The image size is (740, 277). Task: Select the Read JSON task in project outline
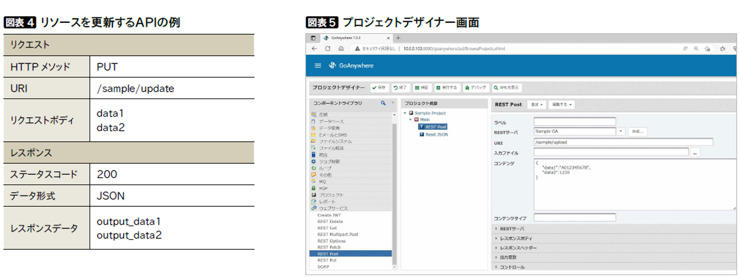[x=434, y=135]
